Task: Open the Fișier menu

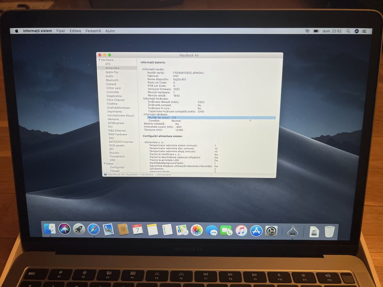Action: 61,31
